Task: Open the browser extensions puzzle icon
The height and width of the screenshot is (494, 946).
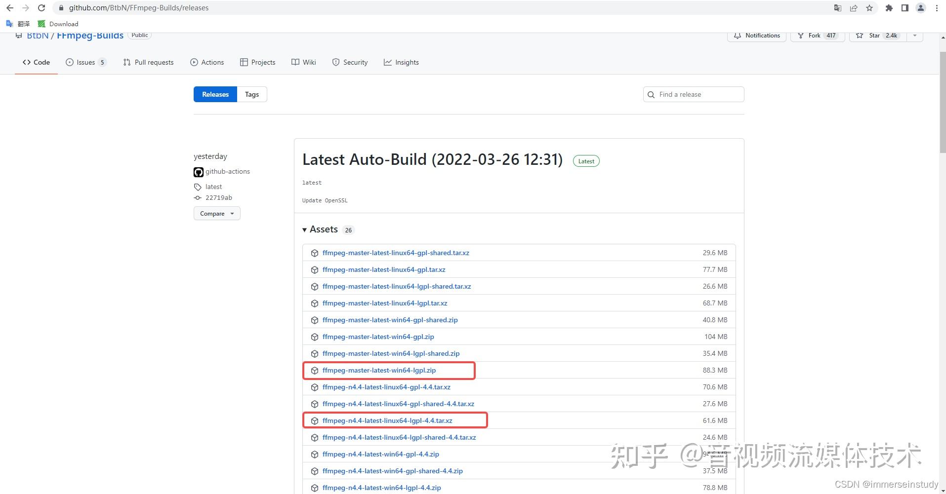Action: click(x=889, y=8)
